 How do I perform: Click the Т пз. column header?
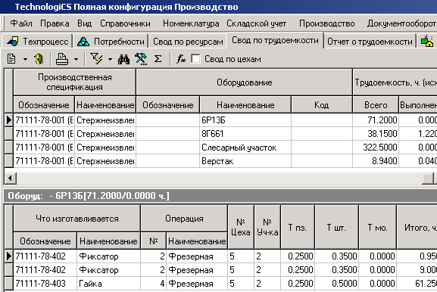tap(298, 228)
